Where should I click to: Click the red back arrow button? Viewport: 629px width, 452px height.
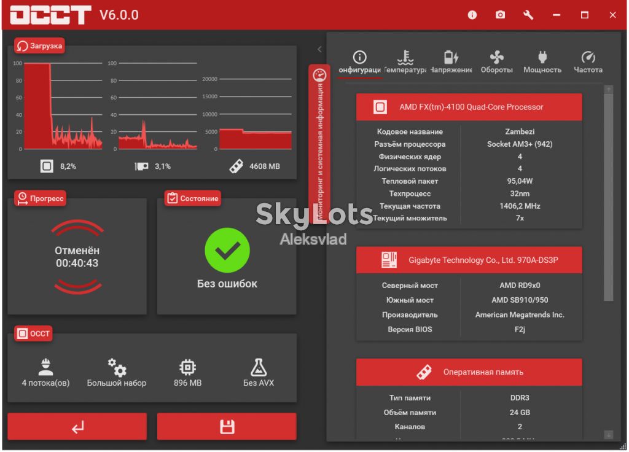[x=77, y=427]
